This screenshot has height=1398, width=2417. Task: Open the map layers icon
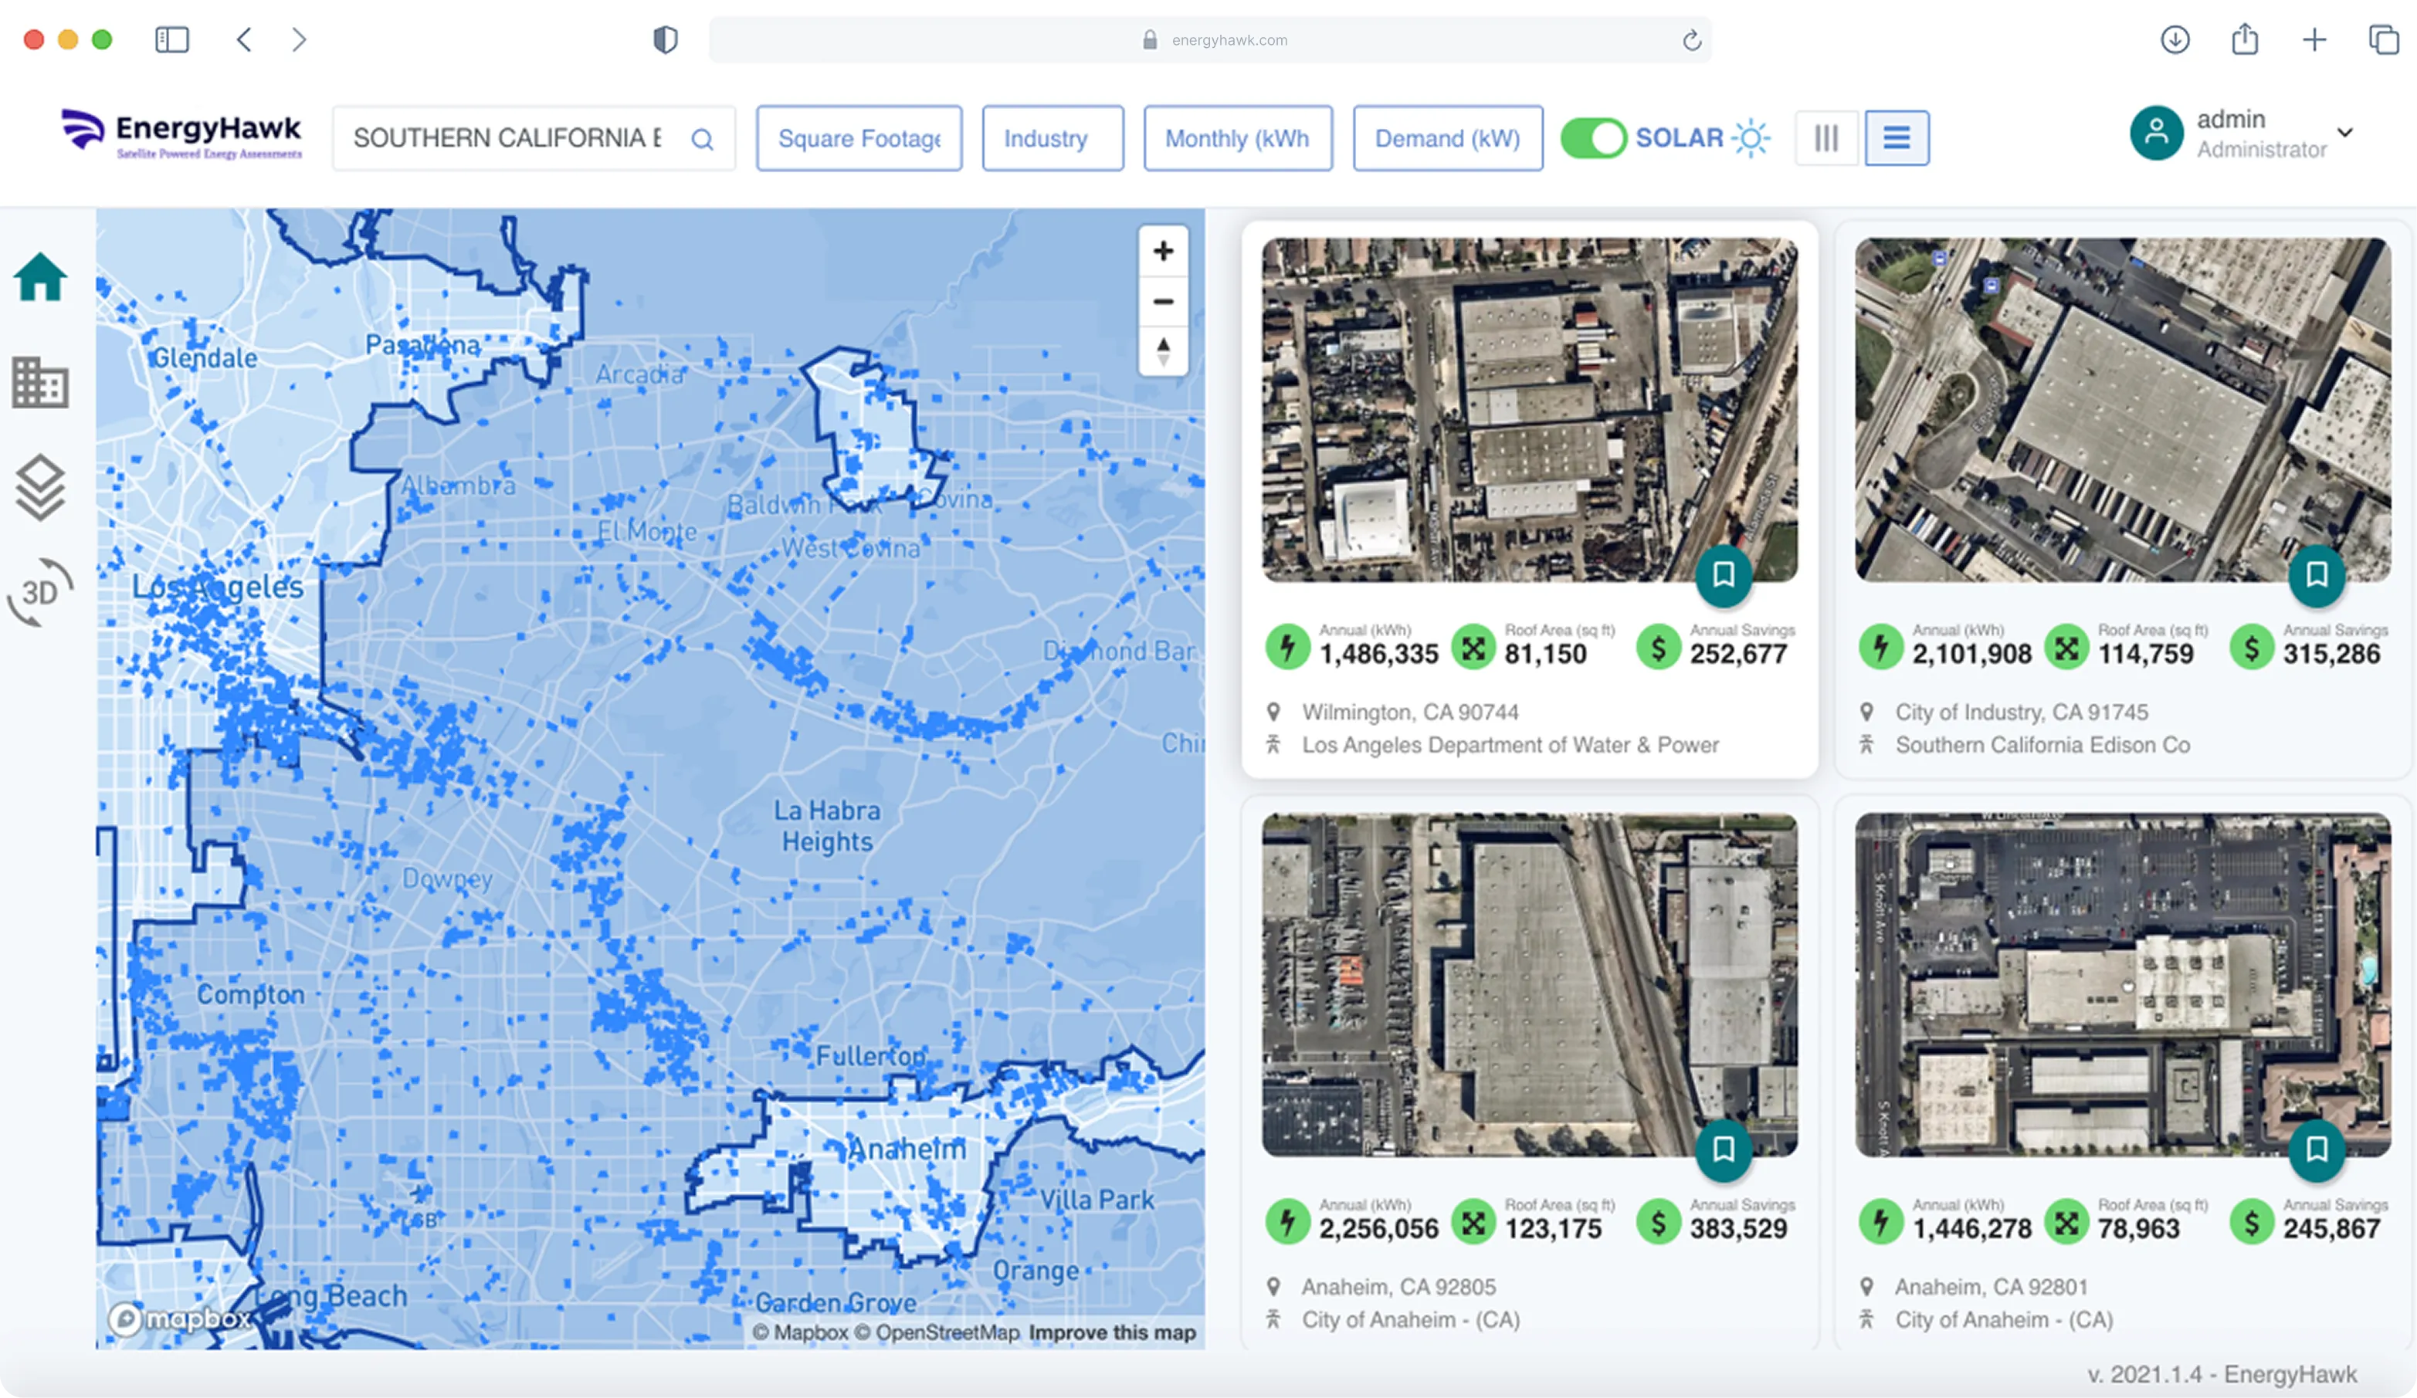point(40,487)
